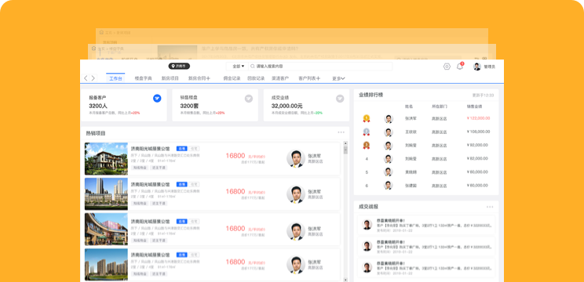This screenshot has width=584, height=282.
Task: Expand the 更多 tabs chevron
Action: tap(343, 78)
